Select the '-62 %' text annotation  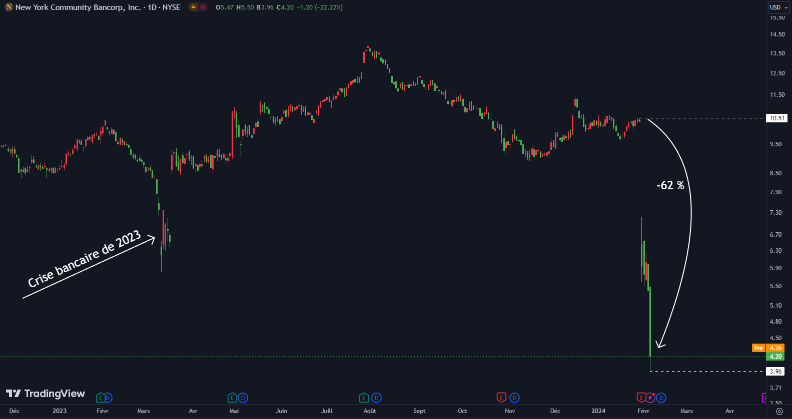pyautogui.click(x=670, y=186)
